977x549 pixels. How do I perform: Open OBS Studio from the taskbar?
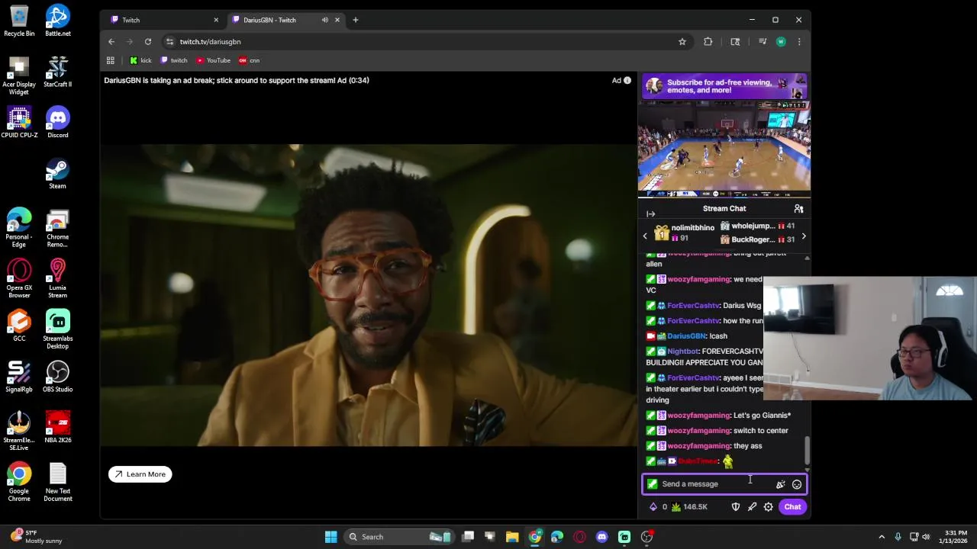pyautogui.click(x=646, y=537)
